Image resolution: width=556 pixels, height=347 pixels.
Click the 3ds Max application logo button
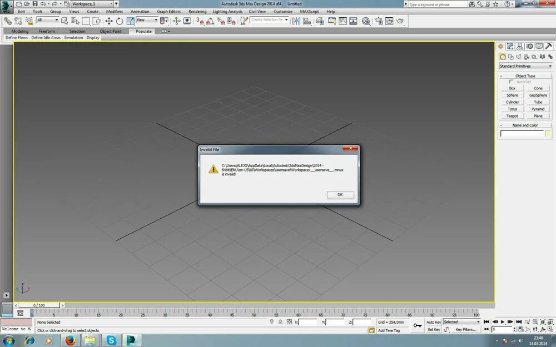[x=6, y=7]
